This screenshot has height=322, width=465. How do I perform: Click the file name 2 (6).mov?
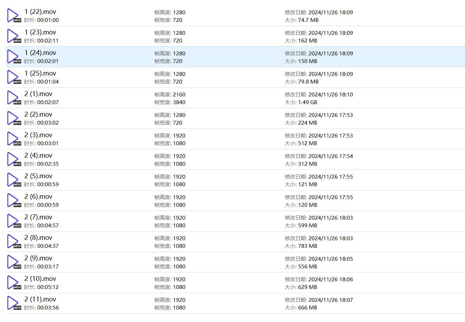click(x=38, y=197)
